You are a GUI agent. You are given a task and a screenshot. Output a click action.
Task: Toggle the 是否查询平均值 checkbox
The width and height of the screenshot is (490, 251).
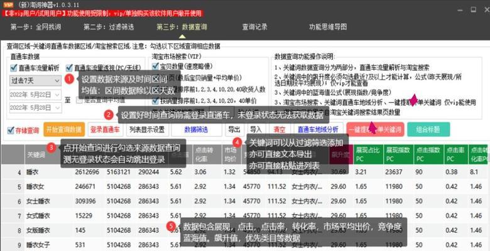tap(79, 100)
